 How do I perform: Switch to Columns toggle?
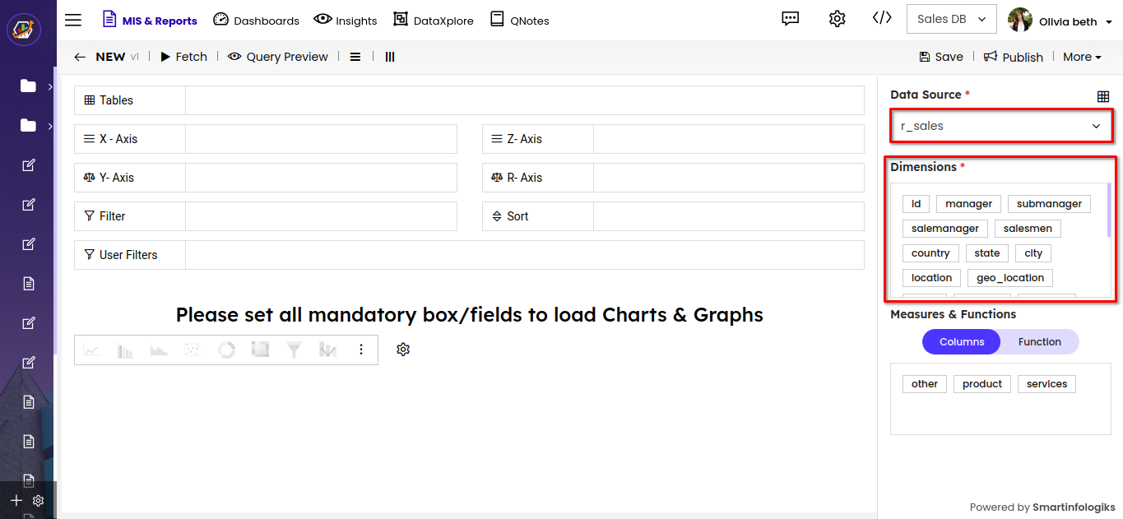[x=961, y=342]
